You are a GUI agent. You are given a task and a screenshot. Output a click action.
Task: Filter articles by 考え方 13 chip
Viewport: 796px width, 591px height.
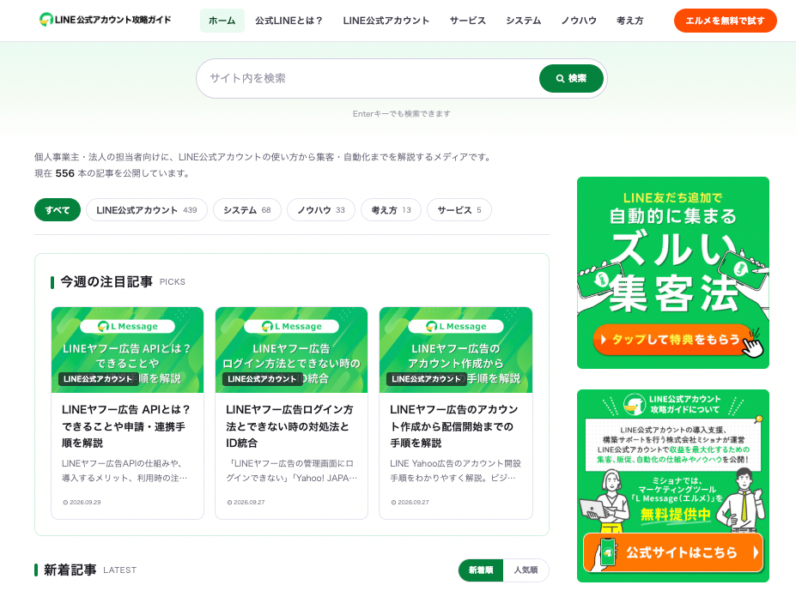pyautogui.click(x=391, y=210)
